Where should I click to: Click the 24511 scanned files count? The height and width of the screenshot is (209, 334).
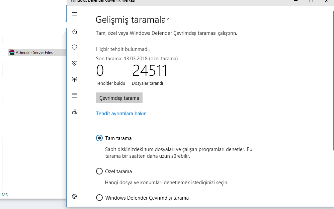[x=150, y=71]
